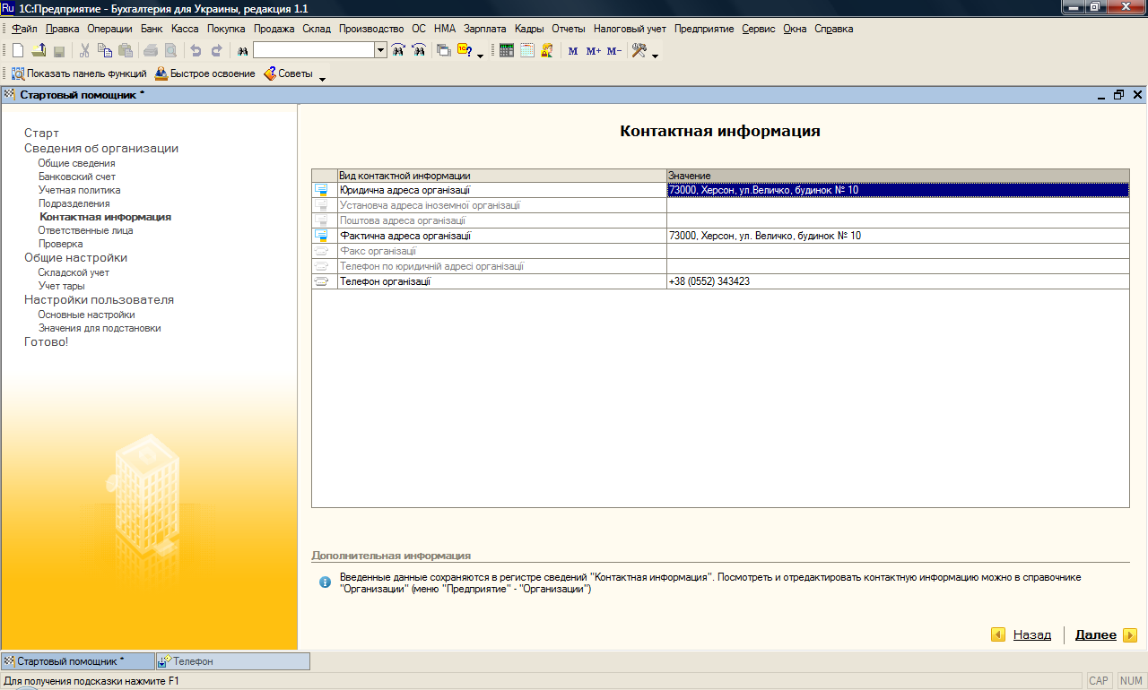
Task: Click the Назад link
Action: point(1032,634)
